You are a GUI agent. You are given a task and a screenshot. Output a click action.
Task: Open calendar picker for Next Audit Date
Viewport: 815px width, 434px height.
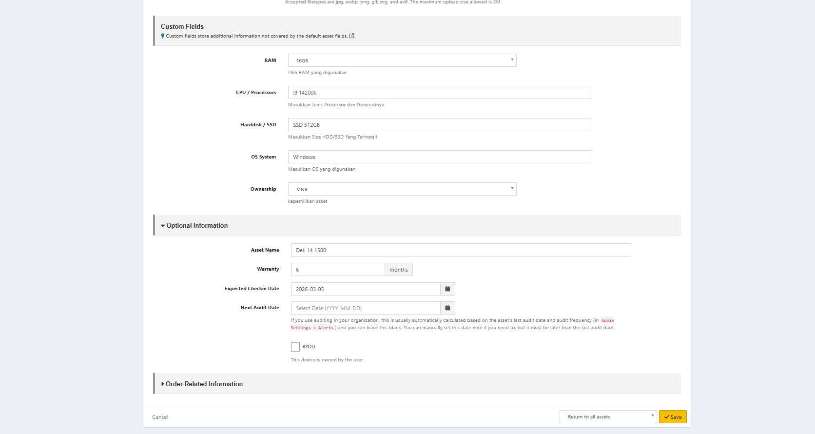pos(447,308)
